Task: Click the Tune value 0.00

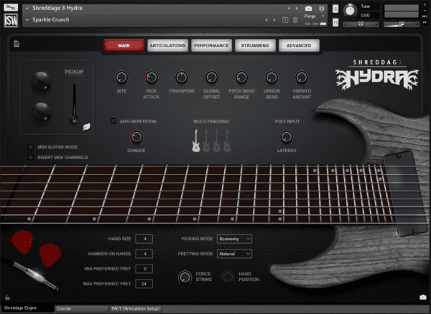Action: tap(365, 15)
